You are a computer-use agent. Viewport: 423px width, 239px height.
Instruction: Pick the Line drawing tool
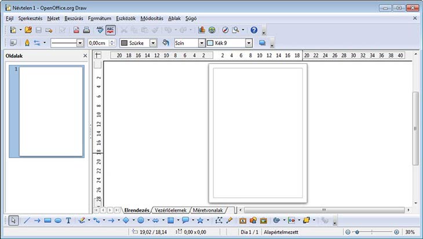(27, 220)
